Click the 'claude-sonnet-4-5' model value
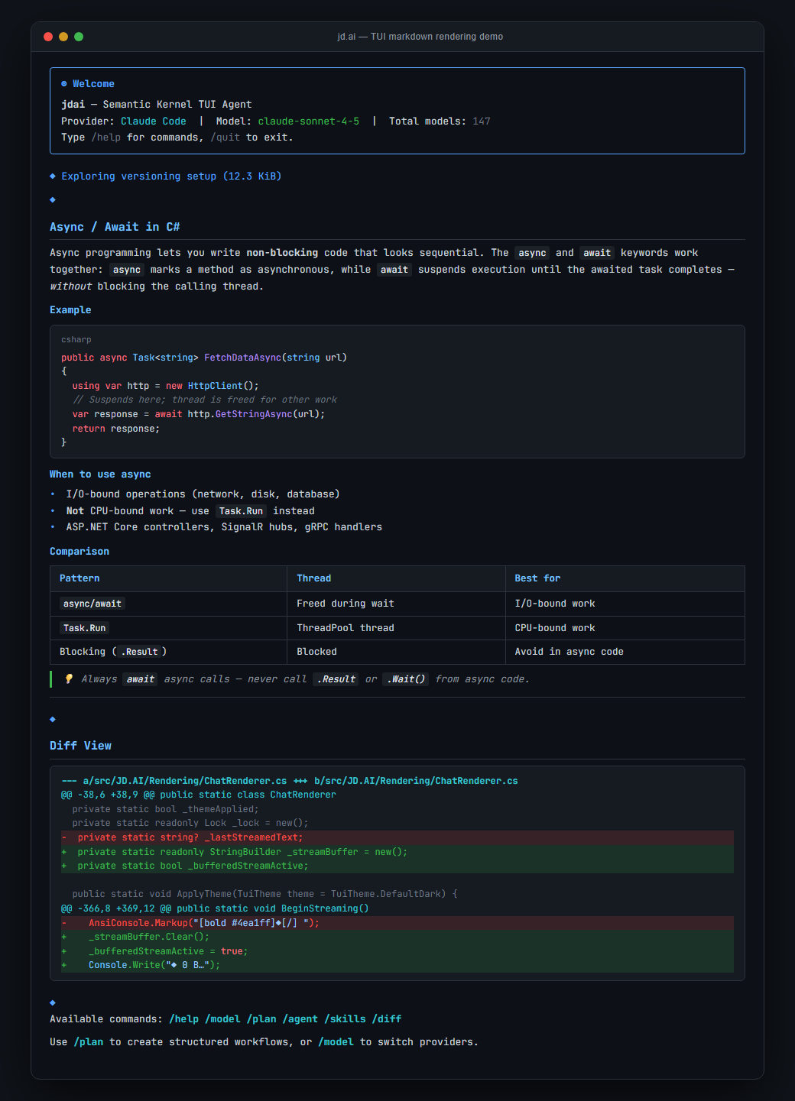The image size is (795, 1101). 309,121
